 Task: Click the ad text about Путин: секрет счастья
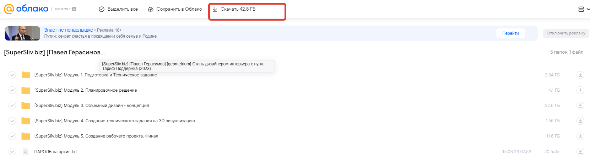click(x=100, y=36)
